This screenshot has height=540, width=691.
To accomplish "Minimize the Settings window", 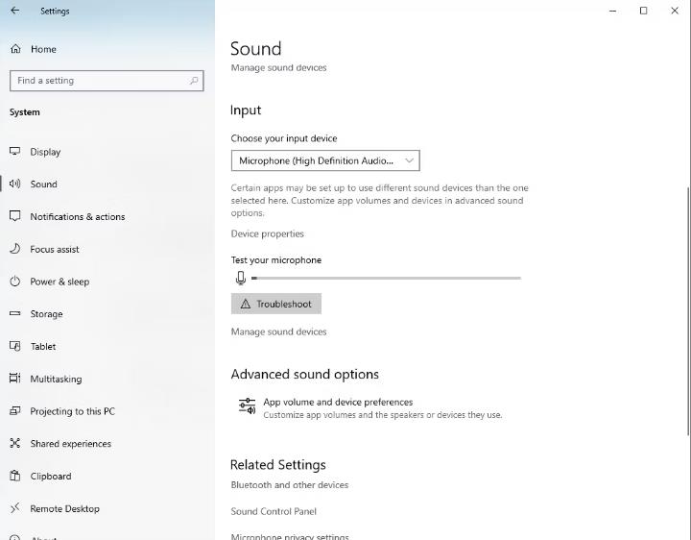I will click(x=612, y=11).
